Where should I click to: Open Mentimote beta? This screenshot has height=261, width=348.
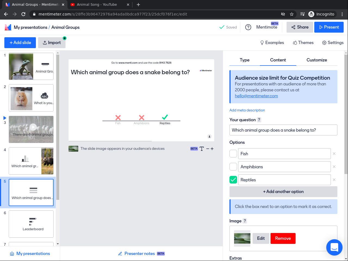click(x=267, y=27)
